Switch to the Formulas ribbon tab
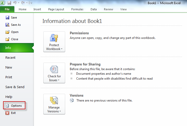Screen dimensions: 187x126 (x=77, y=9)
